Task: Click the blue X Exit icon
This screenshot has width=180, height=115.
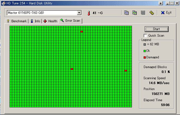Action: [163, 13]
